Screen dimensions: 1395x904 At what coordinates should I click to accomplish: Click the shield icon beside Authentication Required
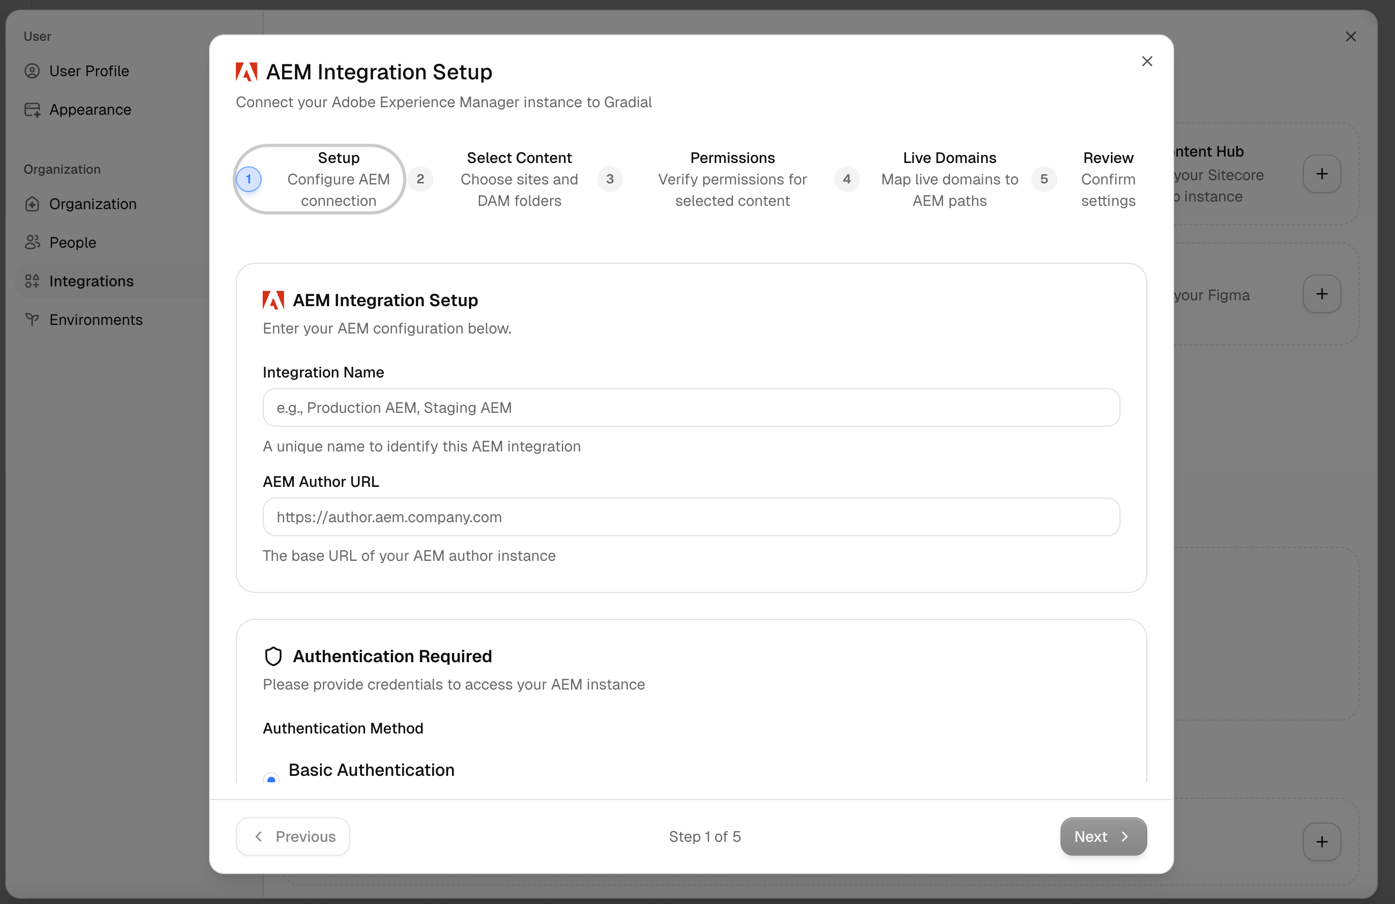tap(273, 656)
